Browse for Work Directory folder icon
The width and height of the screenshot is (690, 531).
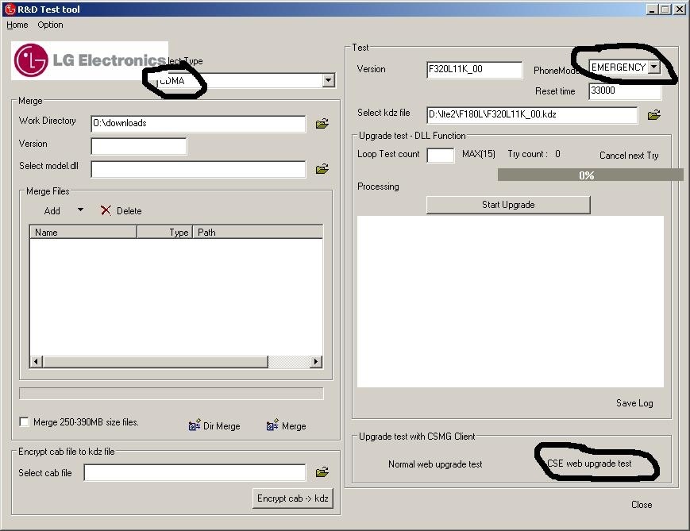(322, 124)
